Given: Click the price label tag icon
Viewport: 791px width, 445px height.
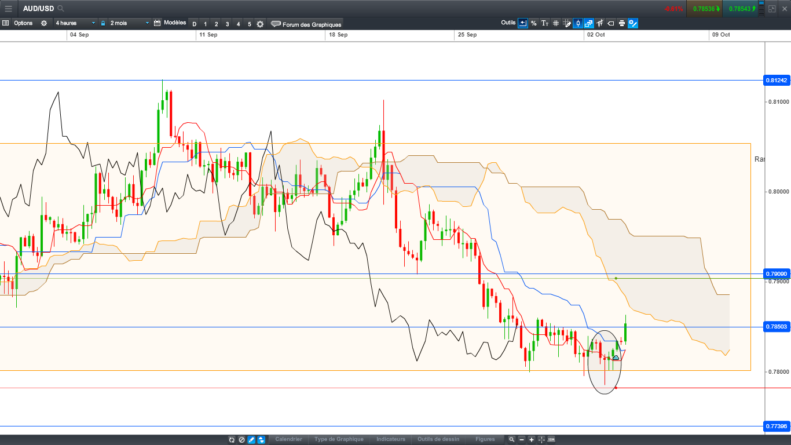Looking at the screenshot, I should pyautogui.click(x=610, y=24).
